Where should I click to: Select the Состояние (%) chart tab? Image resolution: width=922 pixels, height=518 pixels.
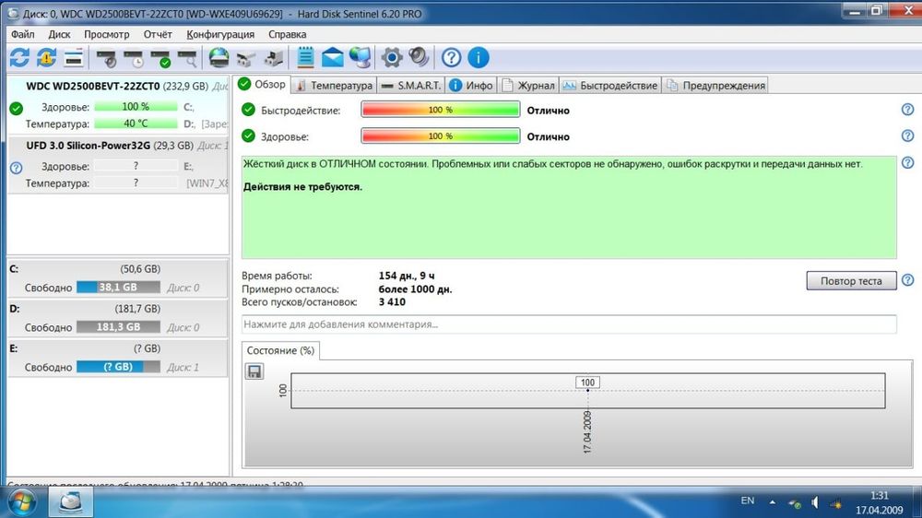[280, 350]
